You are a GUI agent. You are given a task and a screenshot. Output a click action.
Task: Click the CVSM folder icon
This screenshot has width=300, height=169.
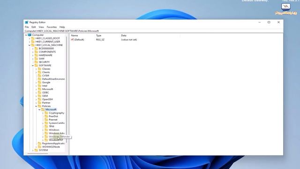tap(39, 76)
